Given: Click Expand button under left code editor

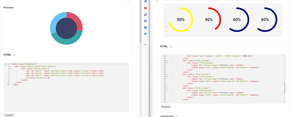Looking at the screenshot, I should pyautogui.click(x=9, y=115).
